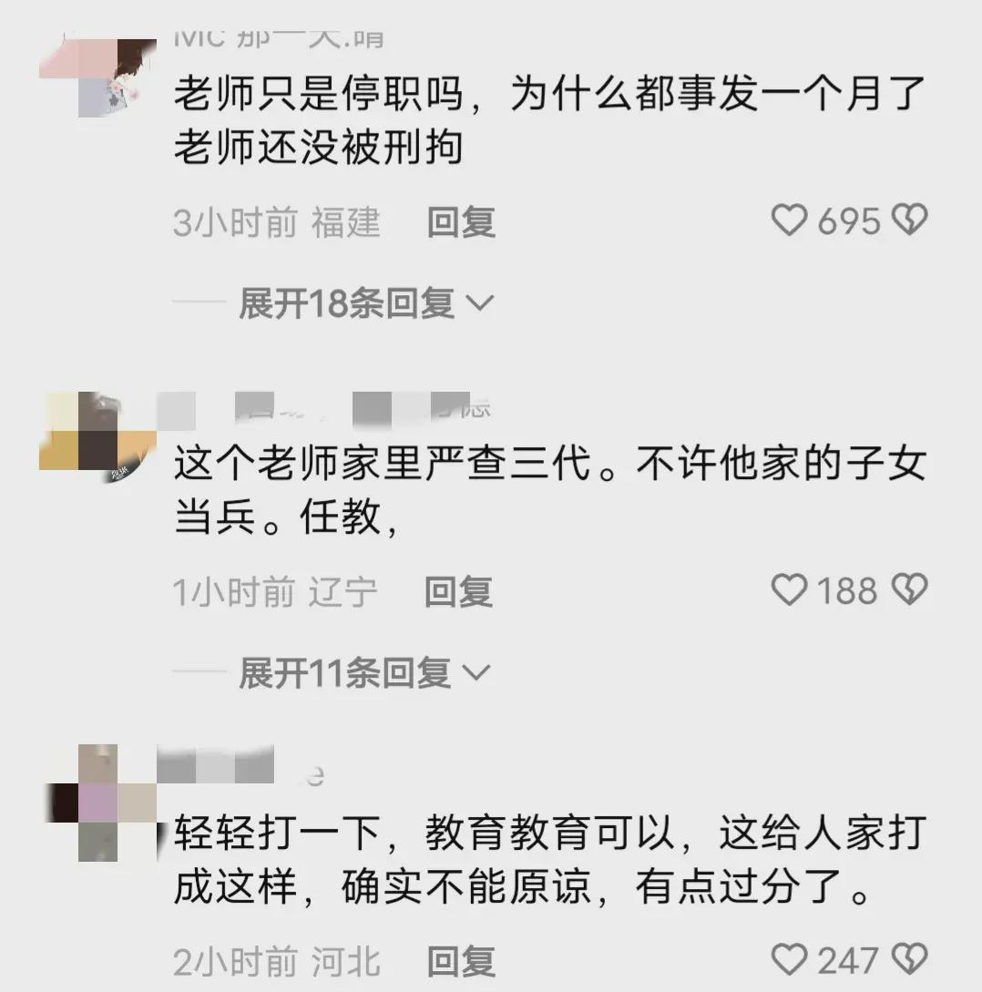The image size is (982, 992).
Task: Select comment text 老师只是停职吗
Action: click(x=318, y=94)
